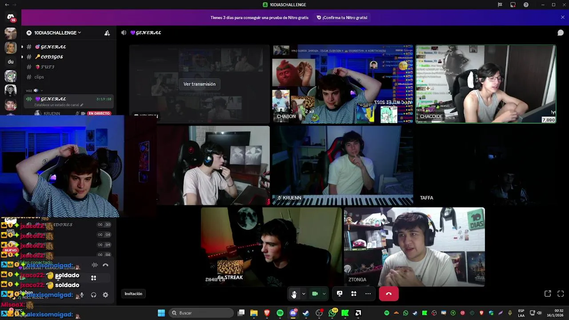Toggle camera in call controls
569x320 pixels.
point(315,294)
